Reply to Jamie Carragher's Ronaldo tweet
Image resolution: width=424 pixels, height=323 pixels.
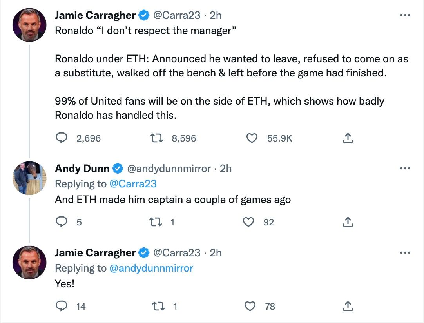pyautogui.click(x=62, y=138)
